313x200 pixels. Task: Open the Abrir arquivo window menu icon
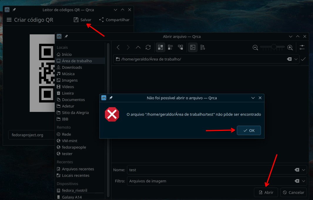(59, 36)
